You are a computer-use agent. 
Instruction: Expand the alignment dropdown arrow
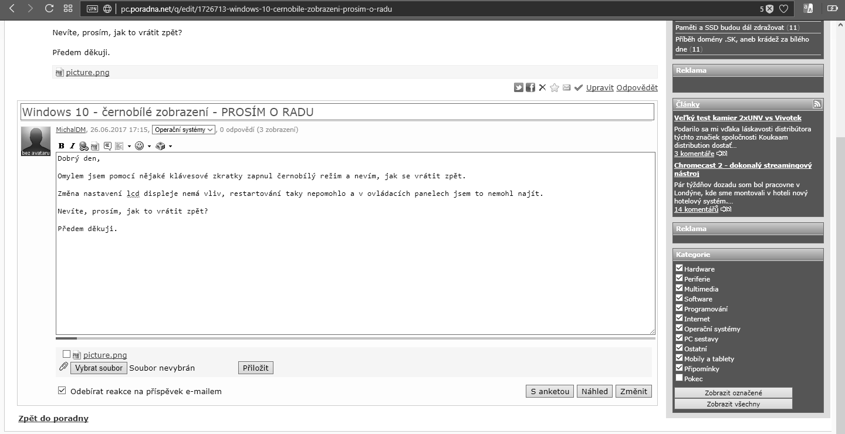(x=129, y=146)
